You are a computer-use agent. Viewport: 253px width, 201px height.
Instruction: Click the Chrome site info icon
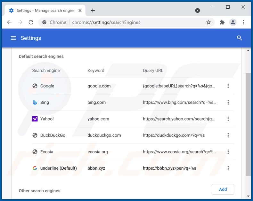point(45,22)
